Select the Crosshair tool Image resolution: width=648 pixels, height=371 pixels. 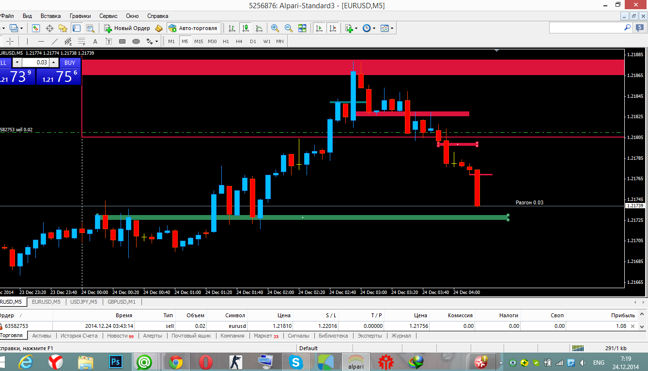pos(10,41)
